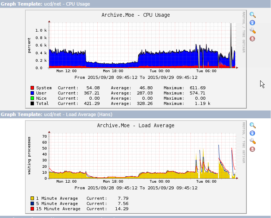Click Total current value '421.29'
271x218 pixels.
click(92, 103)
